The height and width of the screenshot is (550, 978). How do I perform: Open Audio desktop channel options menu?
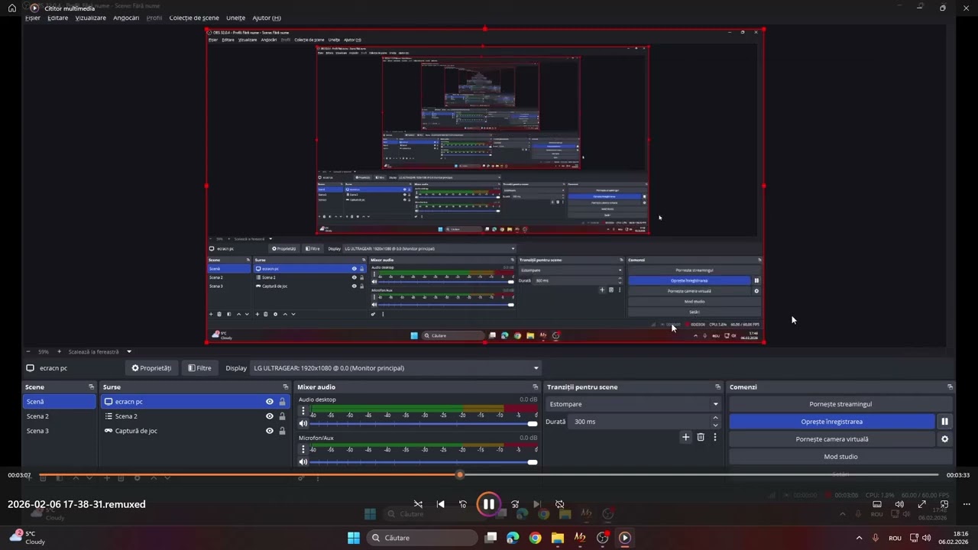click(303, 410)
